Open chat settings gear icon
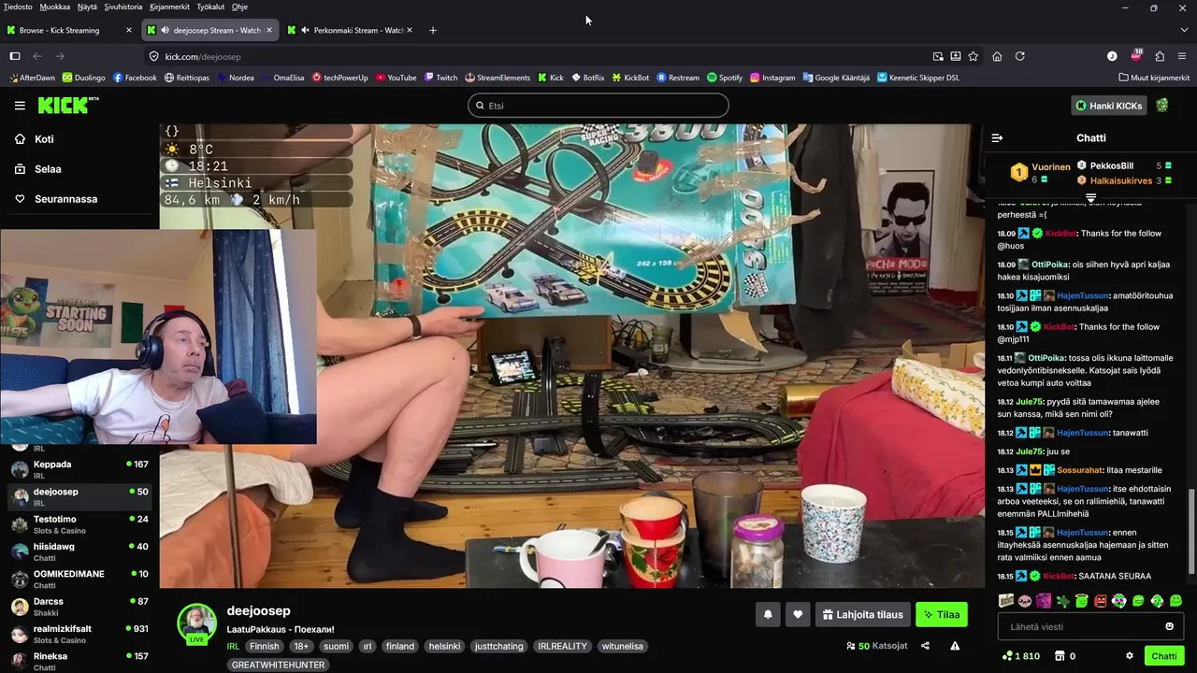1197x673 pixels. (x=1130, y=655)
